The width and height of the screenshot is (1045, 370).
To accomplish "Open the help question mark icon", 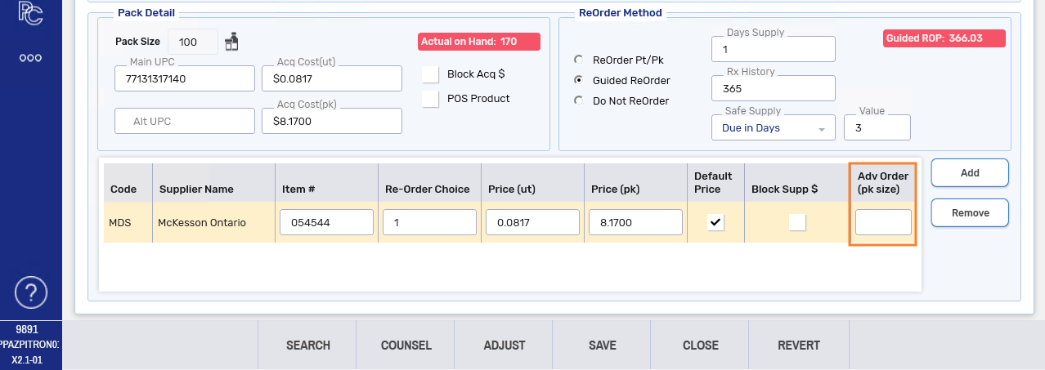I will (x=31, y=292).
